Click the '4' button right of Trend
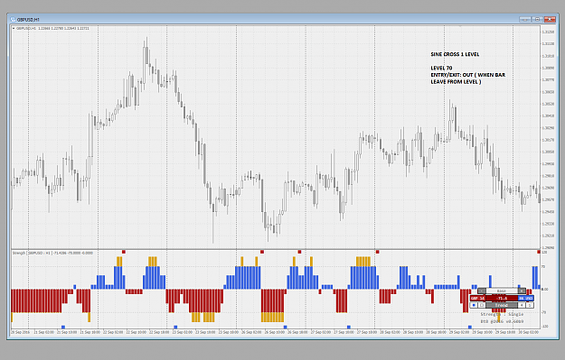565x360 pixels. click(522, 305)
